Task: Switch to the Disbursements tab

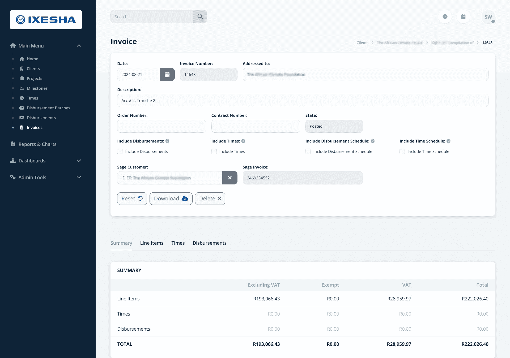Action: pyautogui.click(x=209, y=243)
